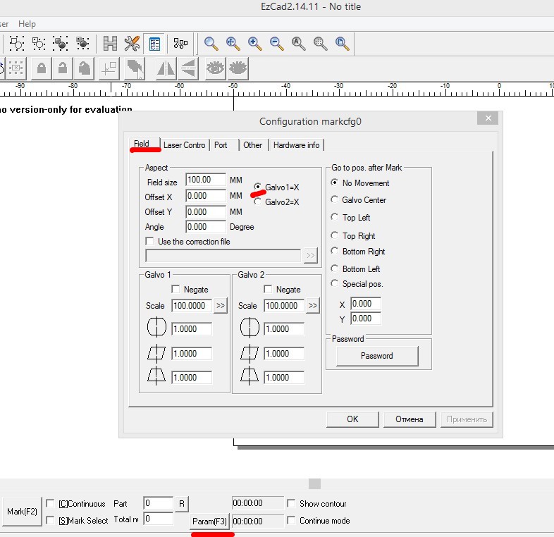Switch to the Other tab
Viewport: 554px width, 537px height.
point(252,145)
